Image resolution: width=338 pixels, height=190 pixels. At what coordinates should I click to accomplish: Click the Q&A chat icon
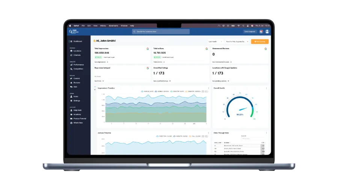[x=71, y=87]
